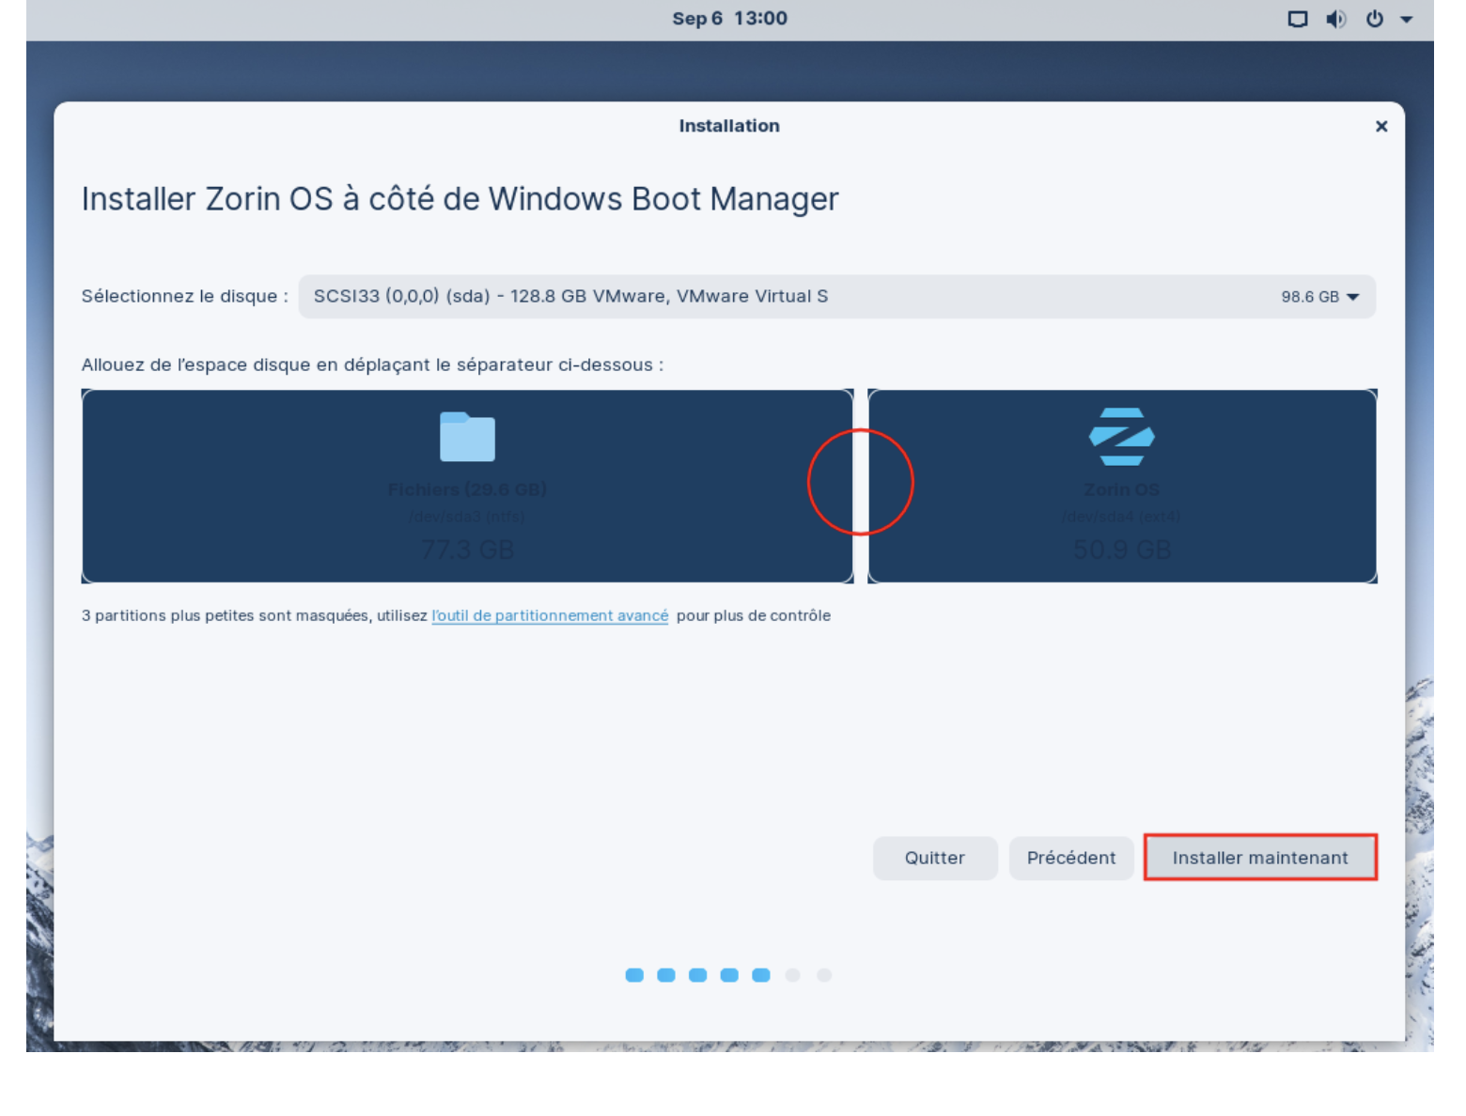
Task: Click the 'Installation' window title
Action: (x=729, y=126)
